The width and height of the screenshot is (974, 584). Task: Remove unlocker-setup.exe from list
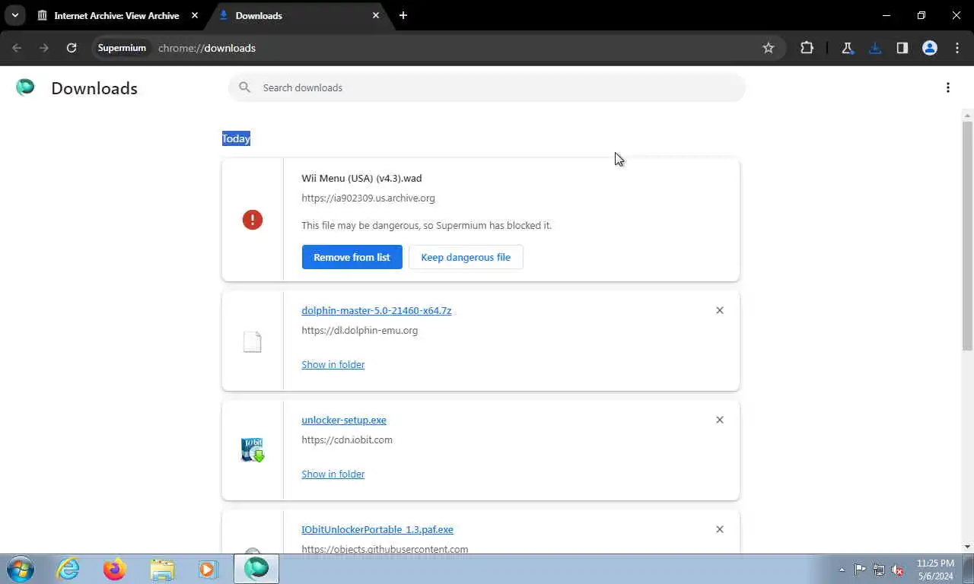point(719,420)
